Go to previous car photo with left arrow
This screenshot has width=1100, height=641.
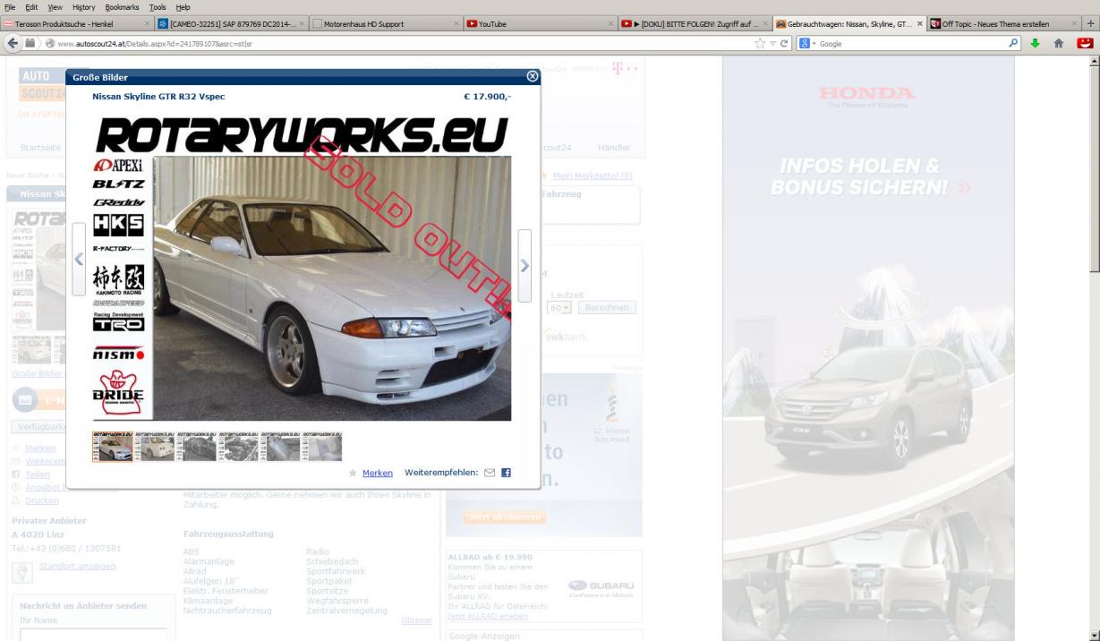coord(79,260)
